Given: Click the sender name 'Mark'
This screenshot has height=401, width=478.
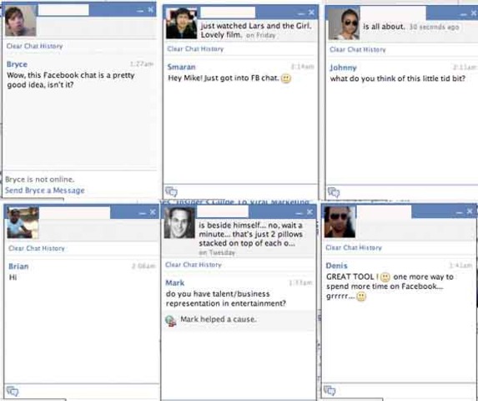Looking at the screenshot, I should tap(174, 283).
